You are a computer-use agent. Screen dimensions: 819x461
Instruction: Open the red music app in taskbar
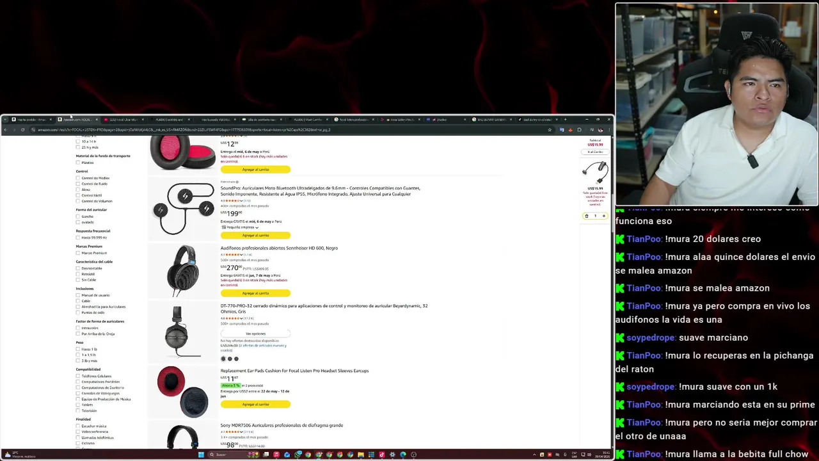276,455
